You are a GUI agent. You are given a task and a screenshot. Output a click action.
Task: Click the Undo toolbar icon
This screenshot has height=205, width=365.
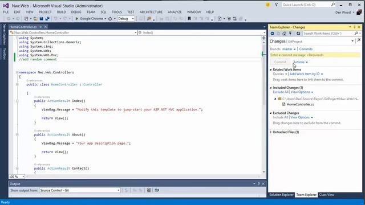(x=56, y=19)
